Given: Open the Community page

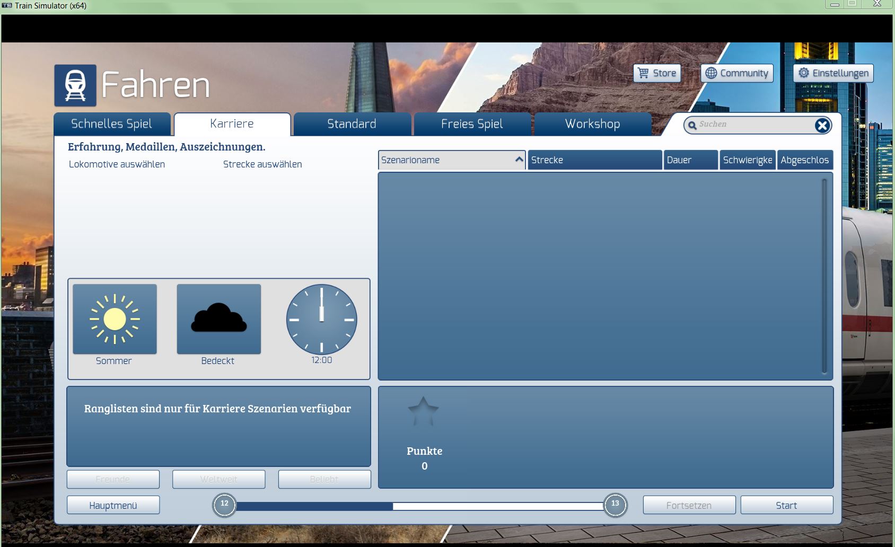Looking at the screenshot, I should tap(737, 73).
